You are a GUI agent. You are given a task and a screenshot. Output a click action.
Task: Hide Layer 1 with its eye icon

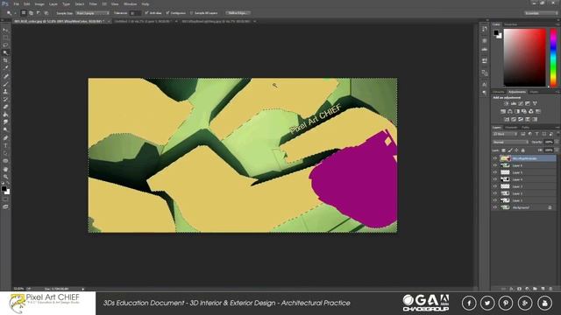tap(495, 200)
